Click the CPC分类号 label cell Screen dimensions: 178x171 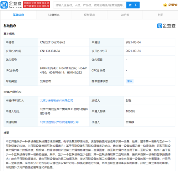tap(107, 70)
